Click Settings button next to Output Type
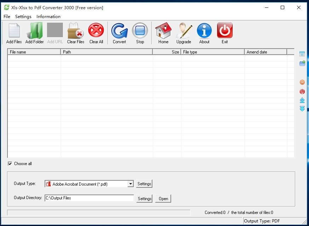 [144, 184]
